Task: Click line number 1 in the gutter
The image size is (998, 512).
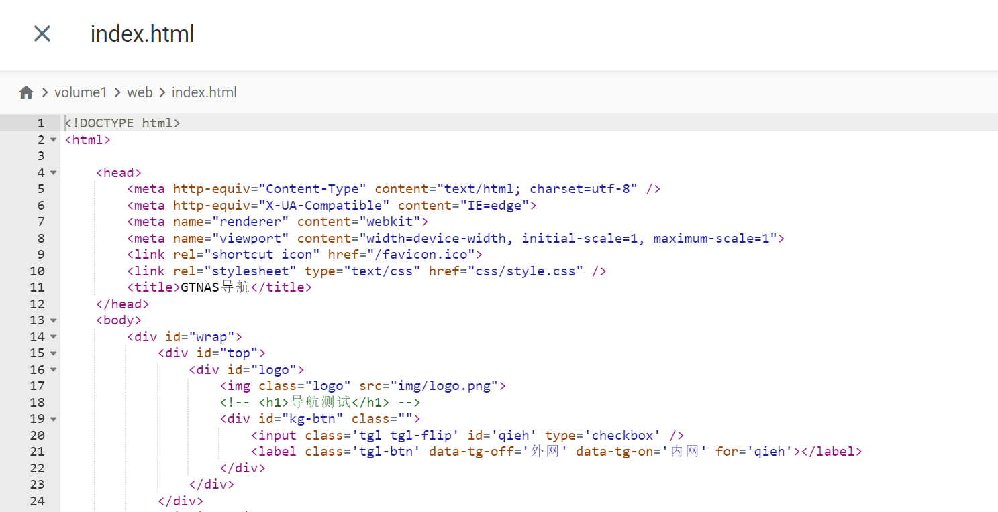Action: point(40,123)
